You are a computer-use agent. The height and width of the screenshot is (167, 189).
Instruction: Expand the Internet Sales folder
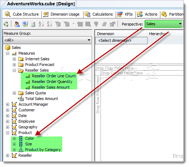click(x=14, y=59)
